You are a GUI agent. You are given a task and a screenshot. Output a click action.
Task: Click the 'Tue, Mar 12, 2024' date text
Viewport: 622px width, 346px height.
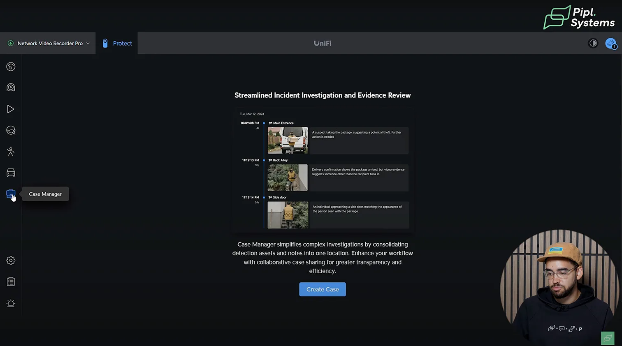coord(252,114)
